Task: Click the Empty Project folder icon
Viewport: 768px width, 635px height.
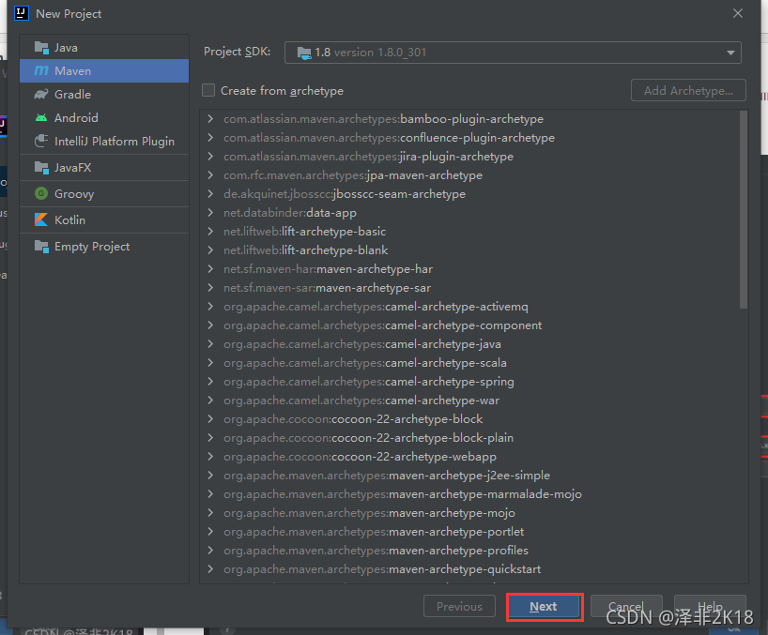Action: click(x=41, y=247)
